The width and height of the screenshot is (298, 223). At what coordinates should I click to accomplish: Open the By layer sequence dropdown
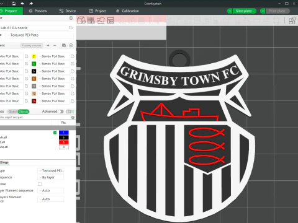[x=51, y=177]
